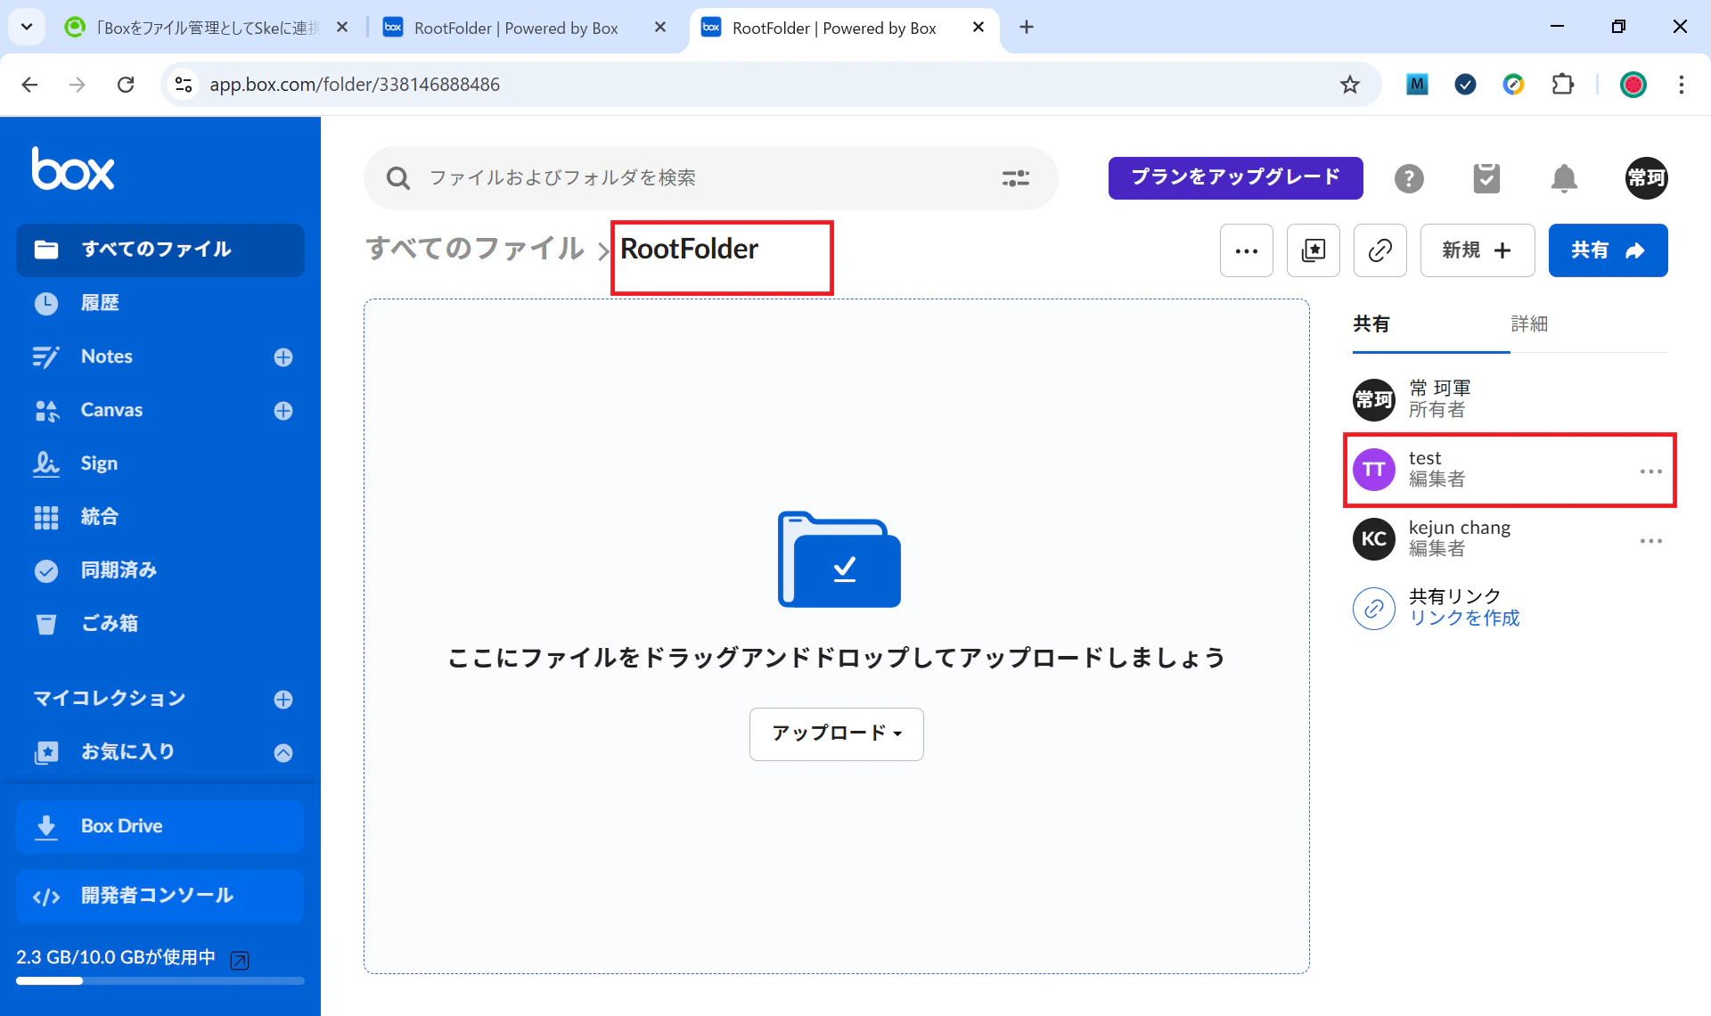Click プランをアップグレード button
The width and height of the screenshot is (1711, 1016).
(x=1235, y=178)
